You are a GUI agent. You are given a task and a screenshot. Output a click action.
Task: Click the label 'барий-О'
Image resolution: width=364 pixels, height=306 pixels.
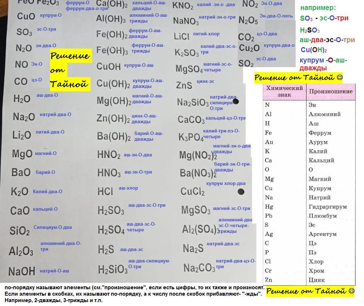45,172
